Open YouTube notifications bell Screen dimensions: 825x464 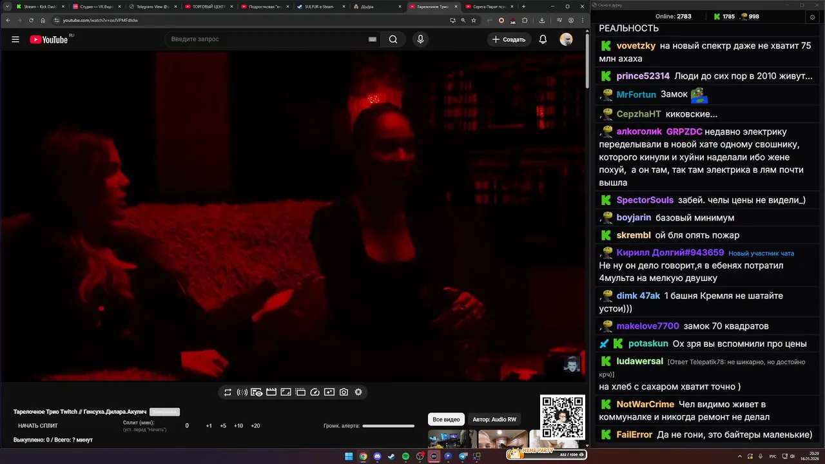[x=543, y=39]
